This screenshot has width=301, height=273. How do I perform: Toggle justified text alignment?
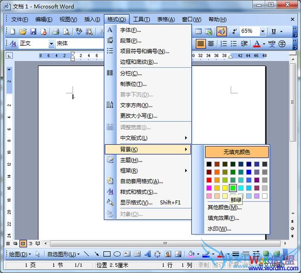click(201, 44)
